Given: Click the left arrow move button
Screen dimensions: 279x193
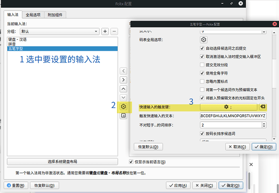Looking at the screenshot, I should (x=123, y=71).
